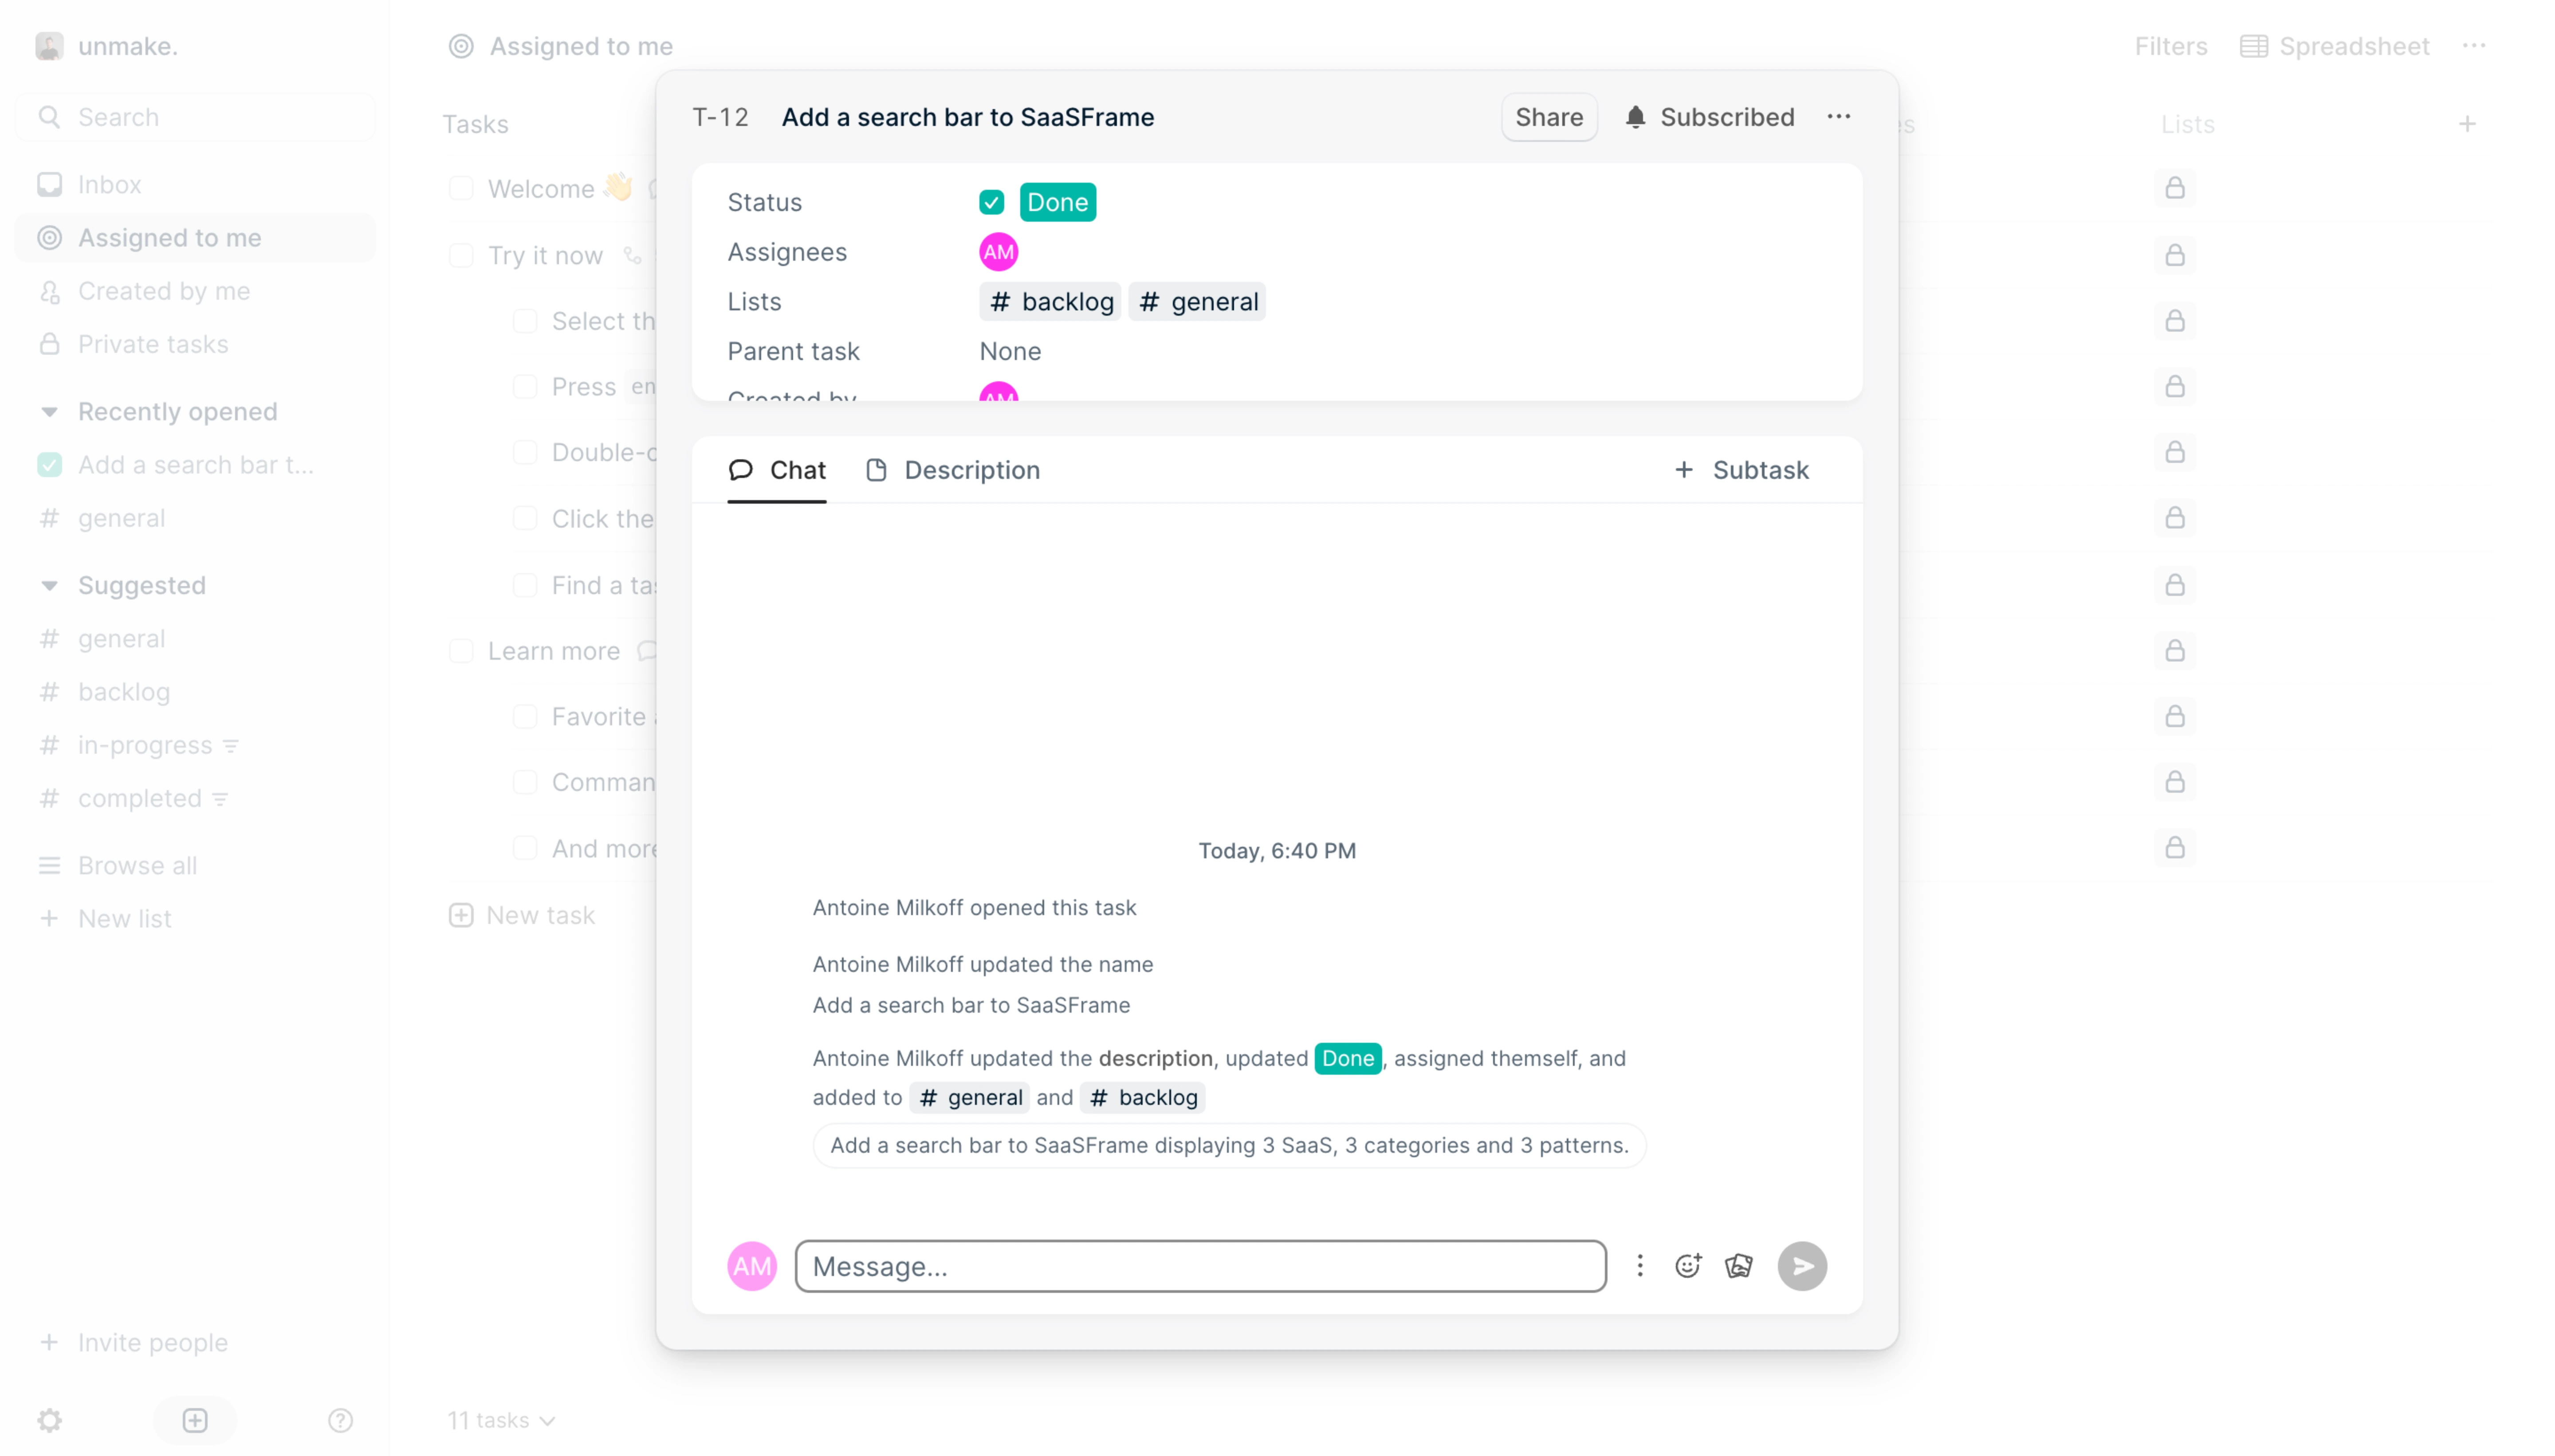Screen dimensions: 2555x1456
Task: Click the Message input field
Action: pyautogui.click(x=1199, y=1266)
